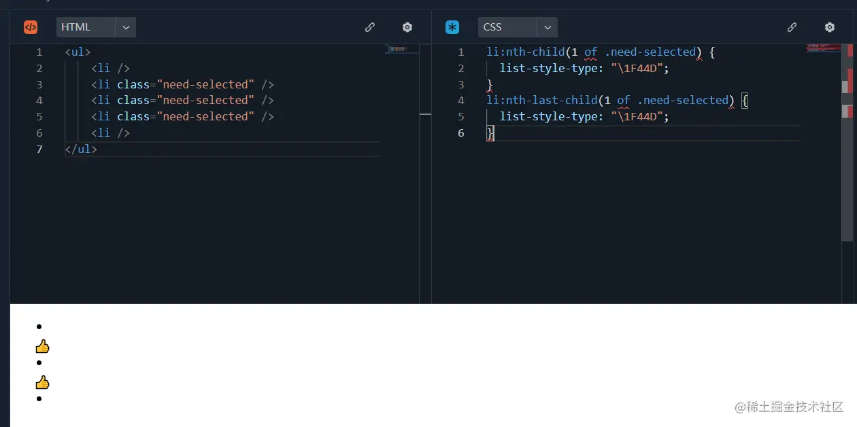Click the CSS editor minimap
The height and width of the screenshot is (427, 857).
(x=824, y=49)
